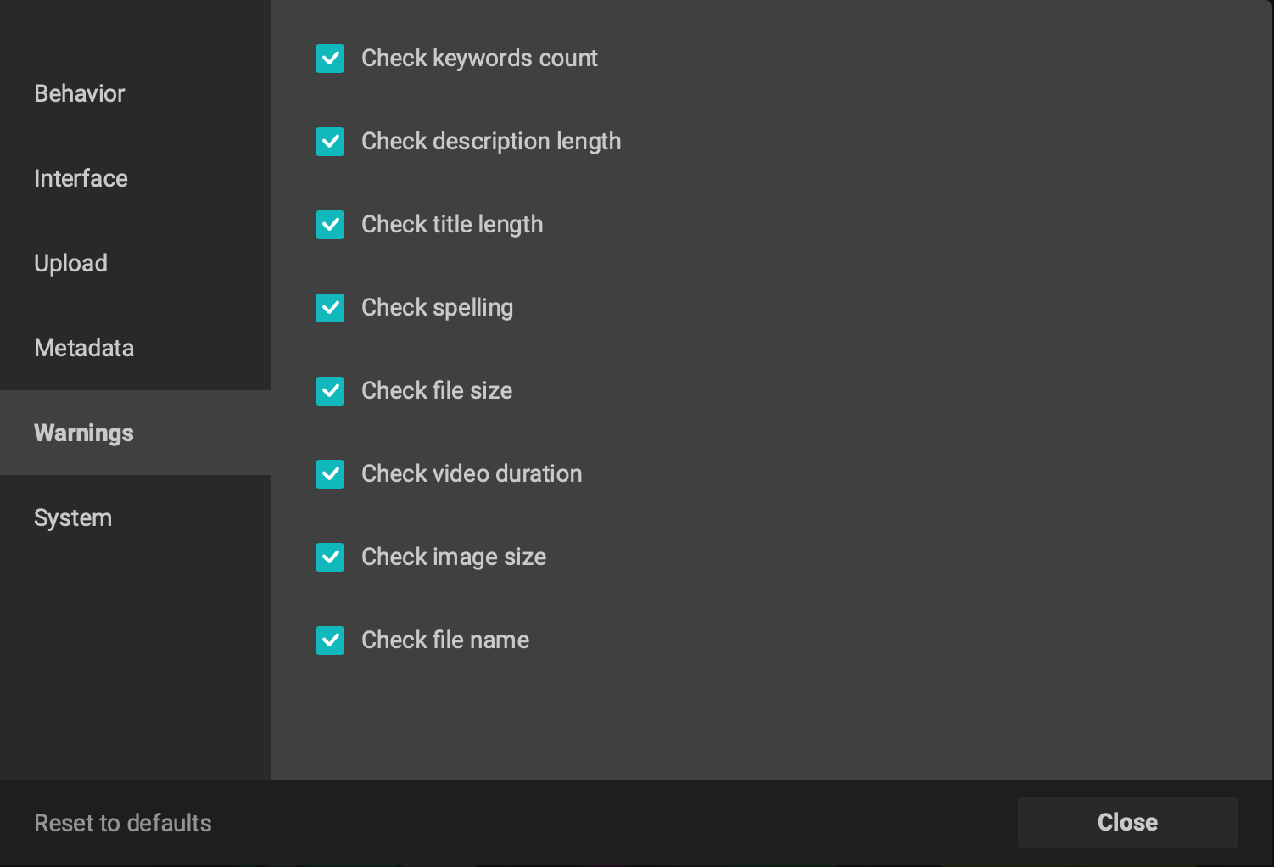
Task: Click the Close button
Action: click(1127, 822)
